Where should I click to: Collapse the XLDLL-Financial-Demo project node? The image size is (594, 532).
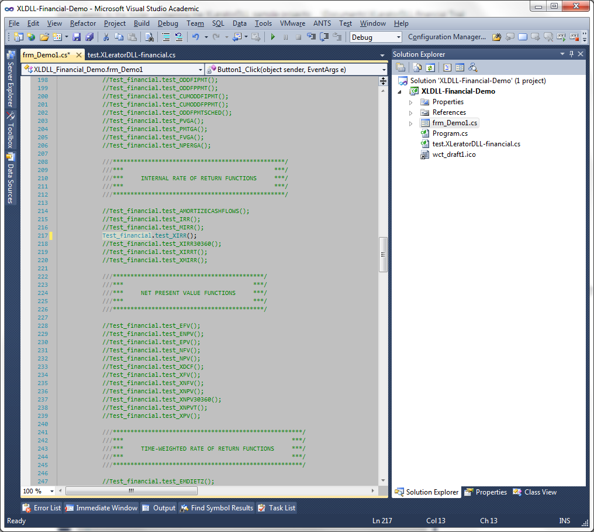pyautogui.click(x=400, y=92)
